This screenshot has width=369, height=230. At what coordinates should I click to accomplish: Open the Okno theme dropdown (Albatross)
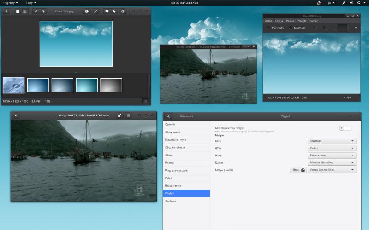[x=332, y=141]
